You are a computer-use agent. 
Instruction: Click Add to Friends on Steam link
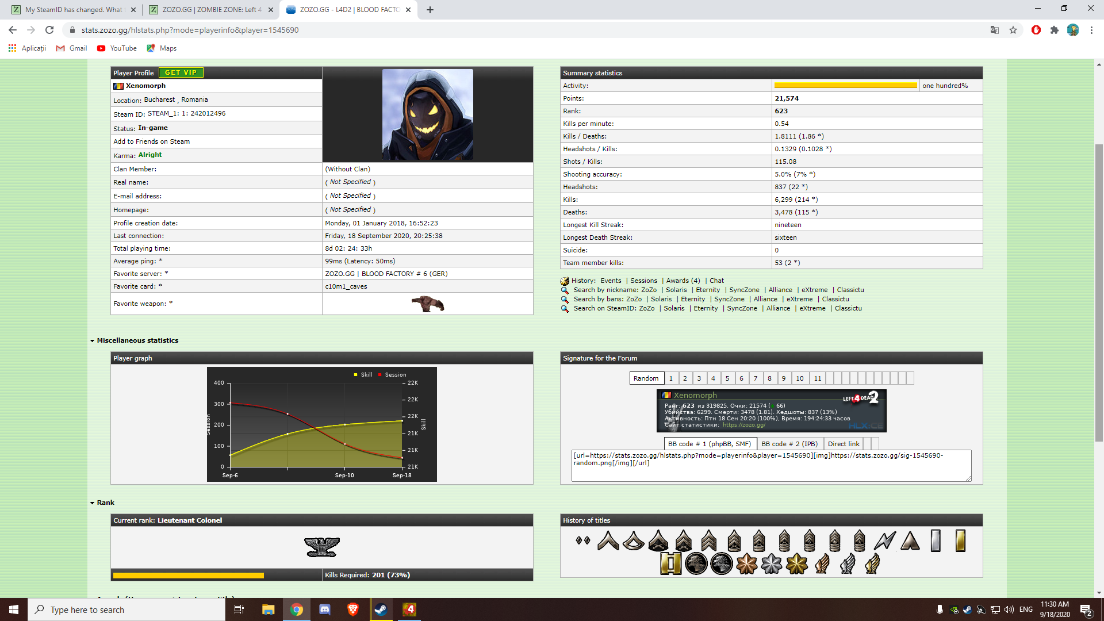[x=151, y=141]
